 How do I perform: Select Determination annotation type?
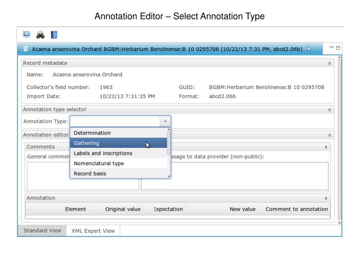coord(118,133)
